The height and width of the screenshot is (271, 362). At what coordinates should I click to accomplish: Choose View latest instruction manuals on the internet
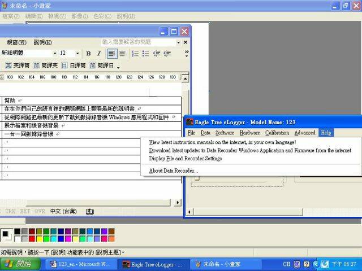[222, 142]
